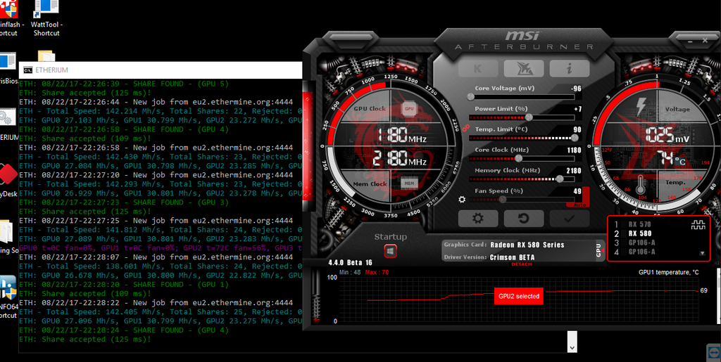
Task: Collapse the GPU selector side tab
Action: pos(599,250)
